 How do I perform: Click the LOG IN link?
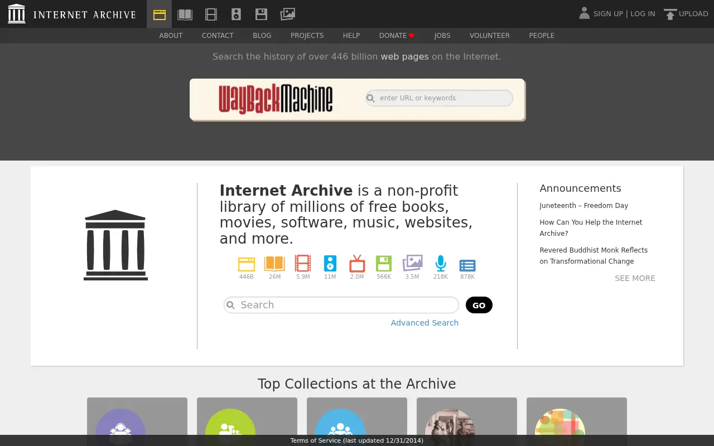click(x=643, y=14)
